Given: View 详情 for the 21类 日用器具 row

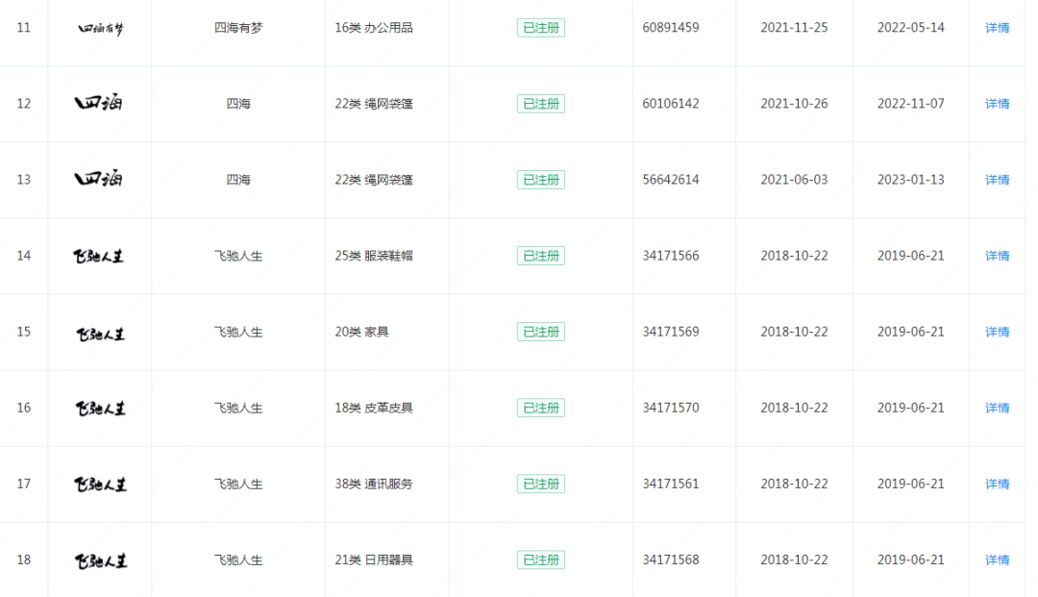Looking at the screenshot, I should 997,560.
